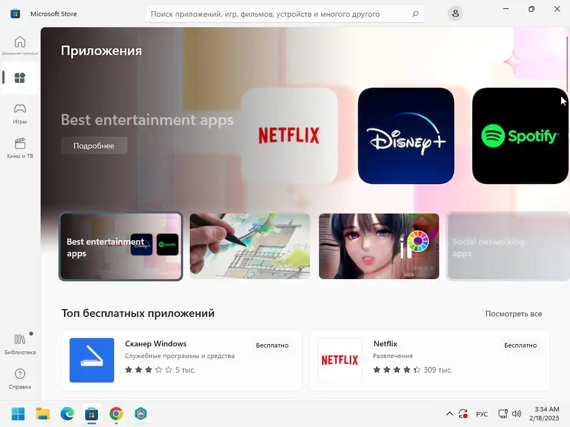This screenshot has height=427, width=570.
Task: Click Бесплатно for Сканер Windows
Action: 272,345
